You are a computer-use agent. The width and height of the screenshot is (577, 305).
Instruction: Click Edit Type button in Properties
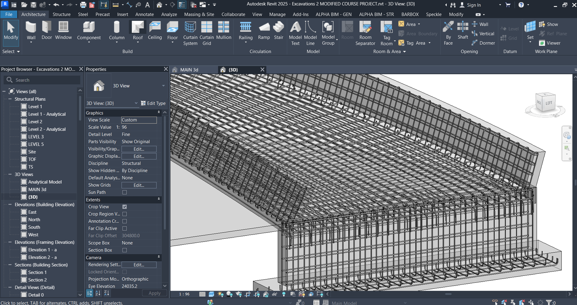click(153, 103)
